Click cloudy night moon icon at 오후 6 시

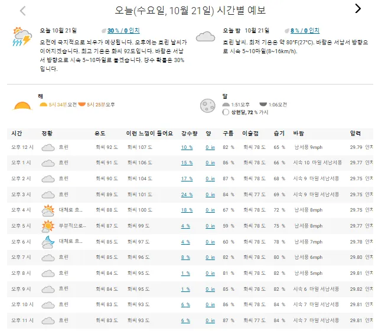coord(48,242)
